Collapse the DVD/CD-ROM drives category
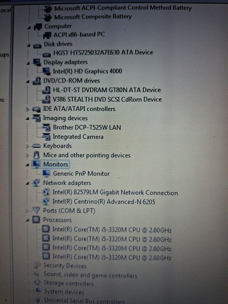This screenshot has width=228, height=304. [28, 82]
